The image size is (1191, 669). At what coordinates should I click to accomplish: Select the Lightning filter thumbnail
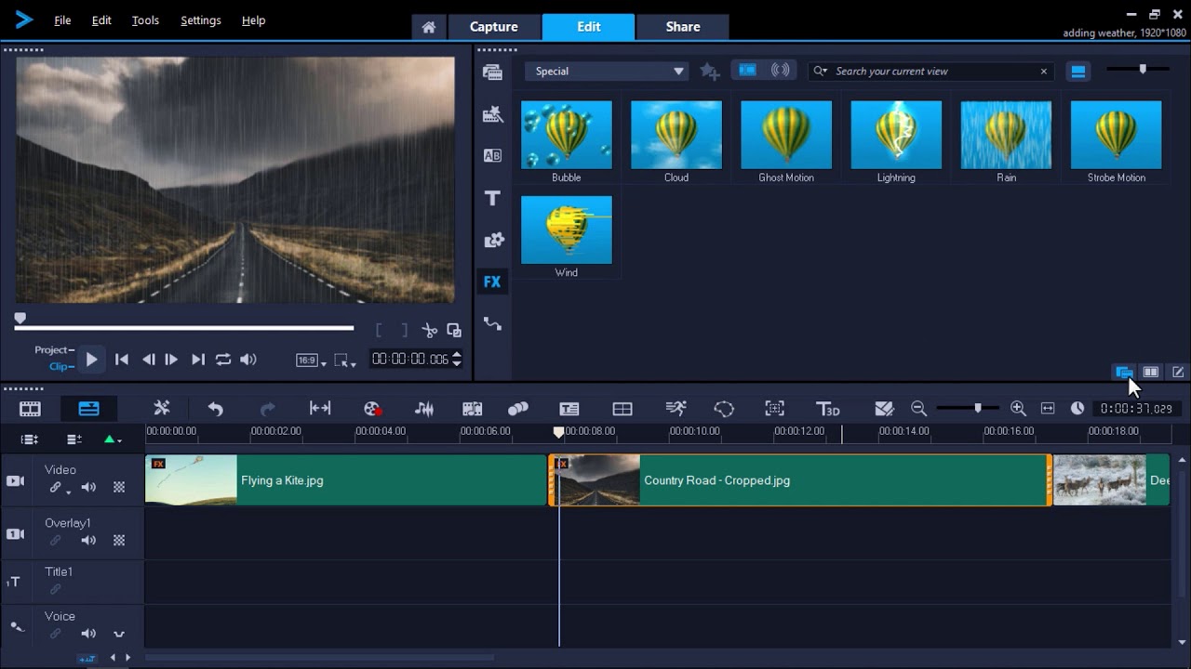pyautogui.click(x=896, y=136)
